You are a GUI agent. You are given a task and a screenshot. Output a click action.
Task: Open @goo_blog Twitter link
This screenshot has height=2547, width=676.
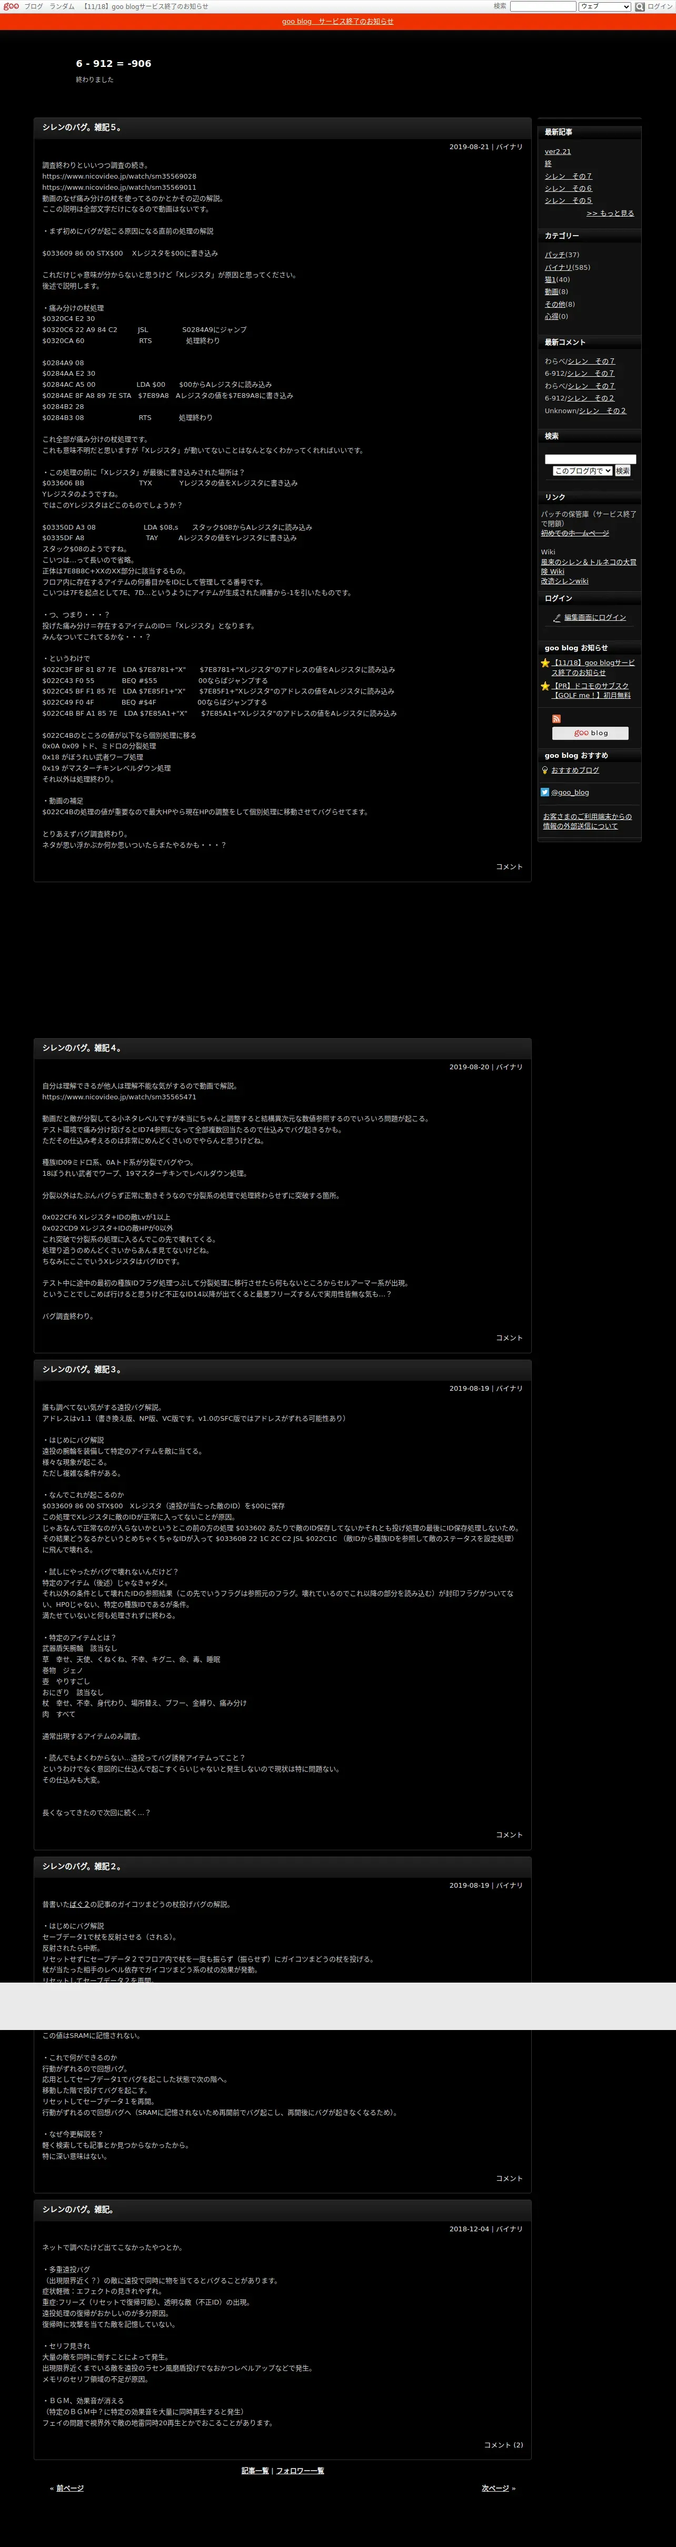click(x=570, y=792)
